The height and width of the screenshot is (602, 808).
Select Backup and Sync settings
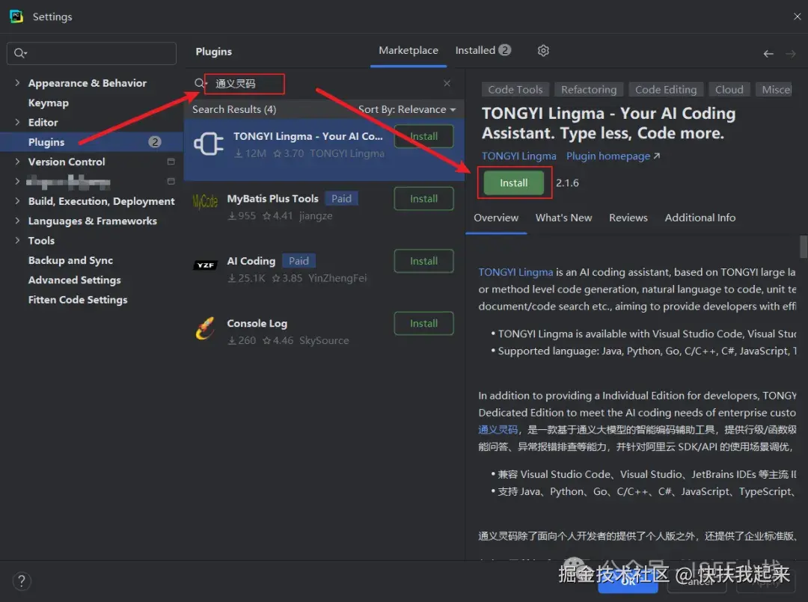click(x=70, y=260)
